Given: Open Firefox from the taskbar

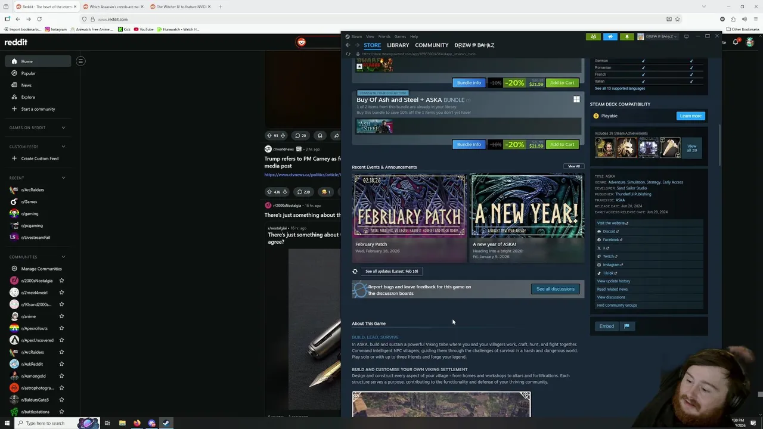Looking at the screenshot, I should (137, 423).
